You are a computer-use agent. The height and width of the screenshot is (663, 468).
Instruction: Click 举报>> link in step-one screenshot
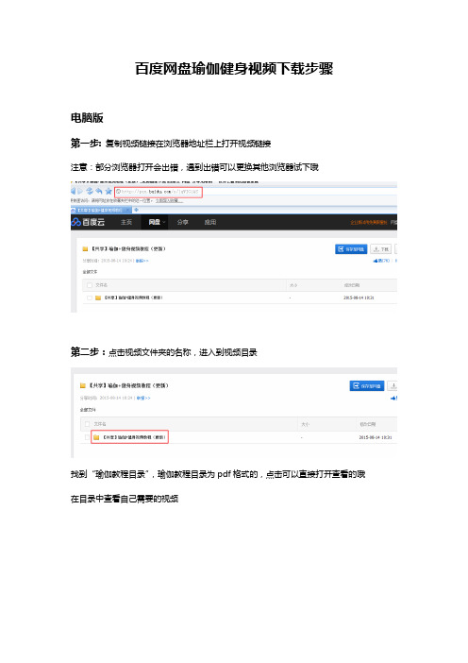pos(142,261)
